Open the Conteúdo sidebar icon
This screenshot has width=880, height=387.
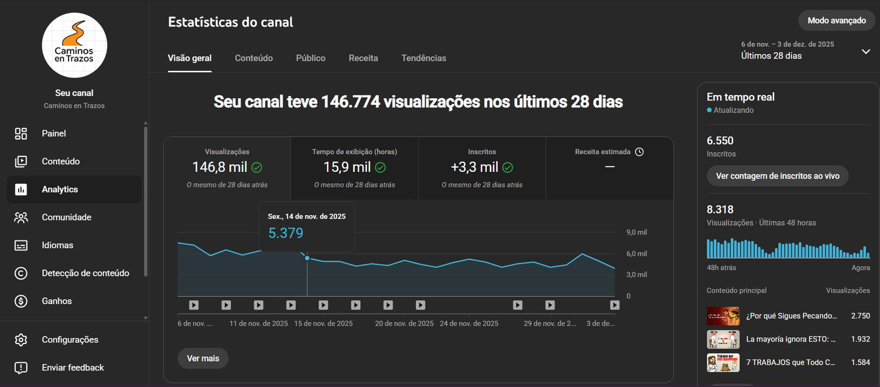21,161
